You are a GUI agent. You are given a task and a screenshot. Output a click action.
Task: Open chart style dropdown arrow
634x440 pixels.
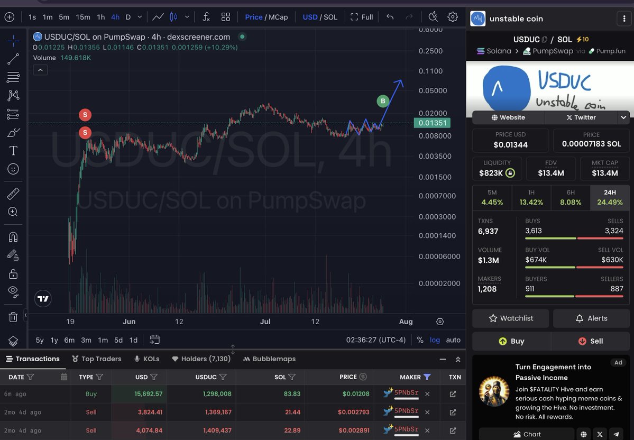click(187, 17)
